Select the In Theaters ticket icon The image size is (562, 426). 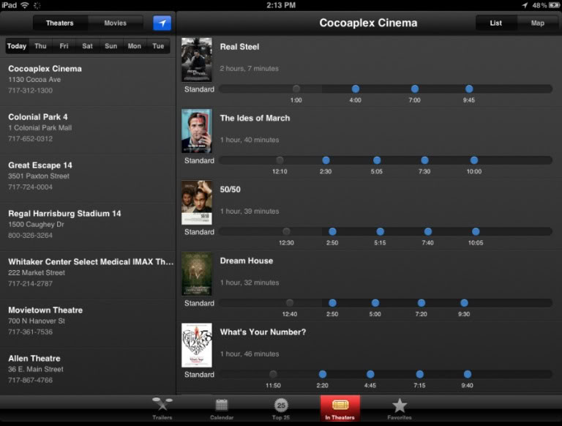(x=340, y=405)
